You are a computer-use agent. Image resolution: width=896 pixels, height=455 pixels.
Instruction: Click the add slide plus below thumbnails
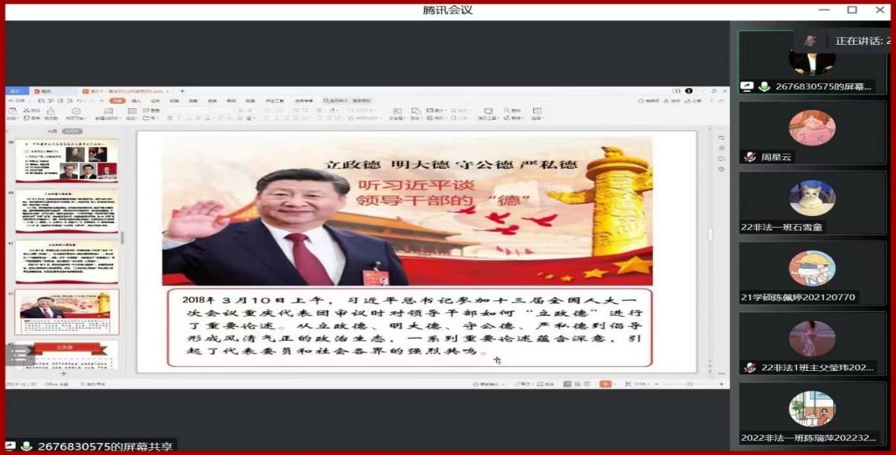pos(64,374)
